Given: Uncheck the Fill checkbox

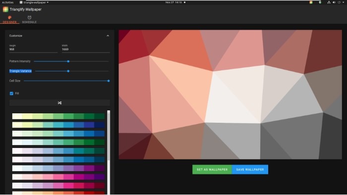Looking at the screenshot, I should click(11, 94).
